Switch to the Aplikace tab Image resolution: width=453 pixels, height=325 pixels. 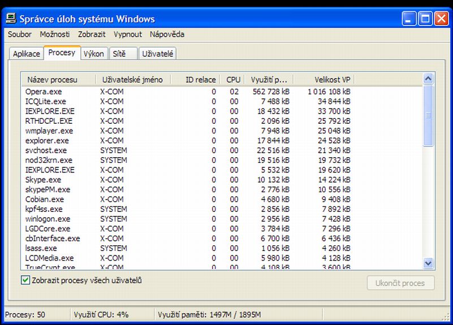(x=27, y=54)
